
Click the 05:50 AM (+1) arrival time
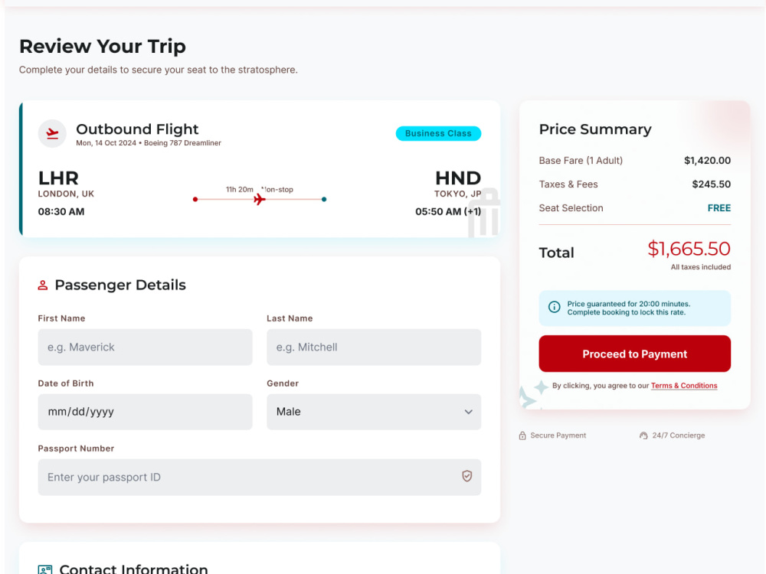[448, 212]
